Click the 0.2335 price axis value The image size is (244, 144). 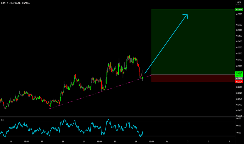(239, 116)
